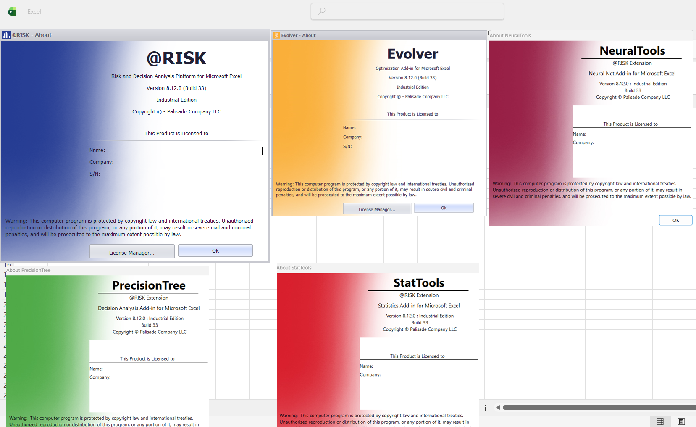Click 'Optimization Add-in for Microsoft Excel' text
The height and width of the screenshot is (427, 696).
412,68
